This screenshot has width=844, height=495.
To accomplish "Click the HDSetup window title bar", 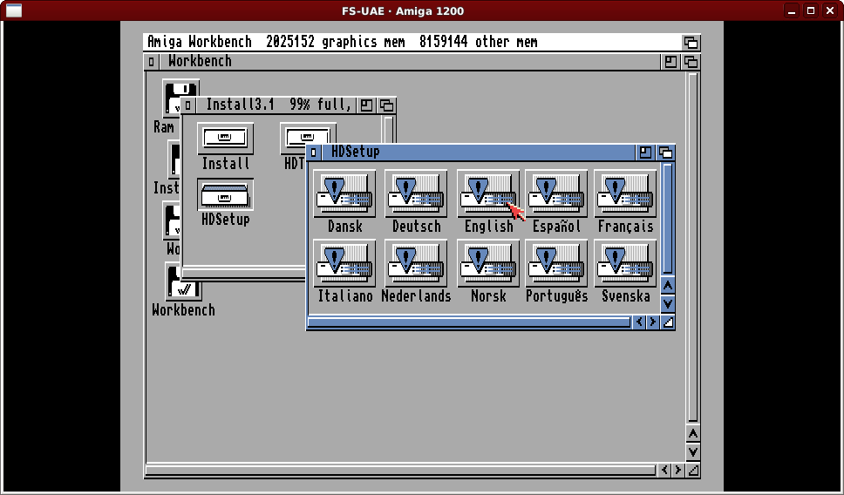I will point(478,153).
